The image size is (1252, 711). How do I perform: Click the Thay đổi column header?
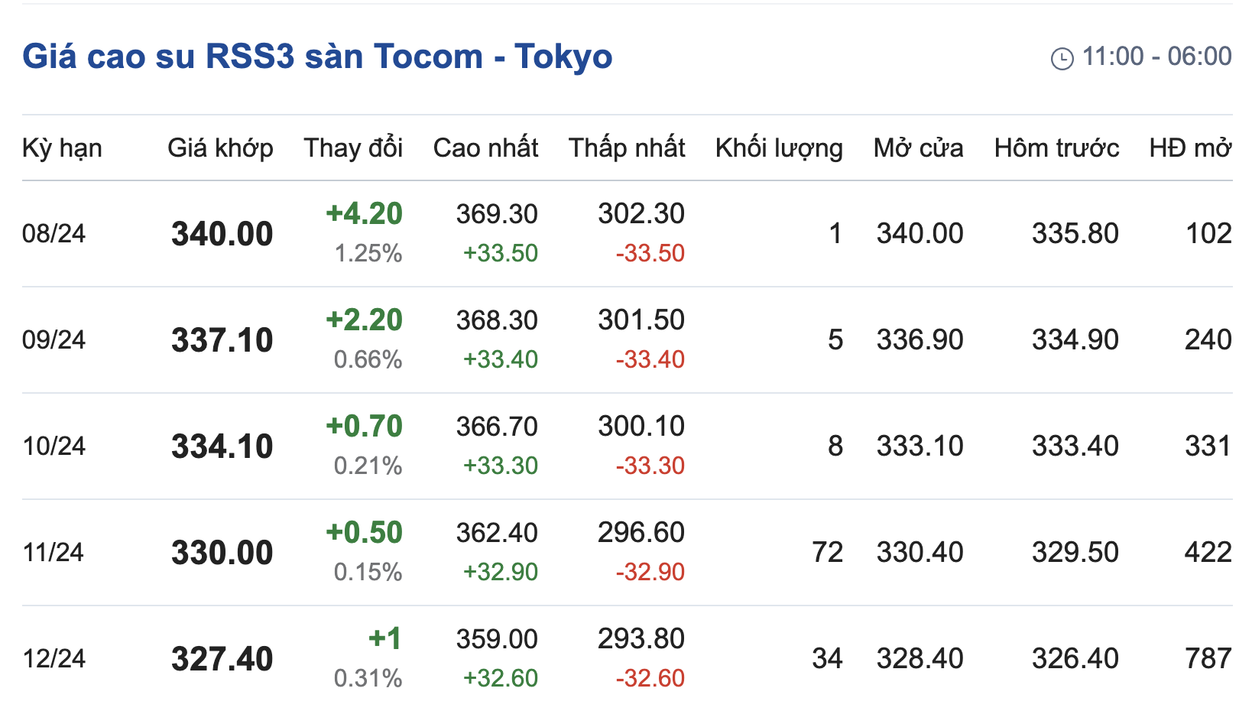point(353,148)
